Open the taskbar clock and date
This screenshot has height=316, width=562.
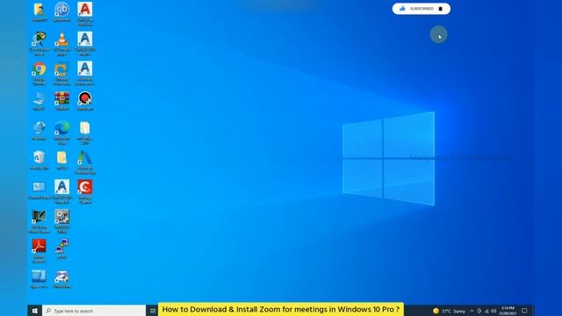point(508,311)
